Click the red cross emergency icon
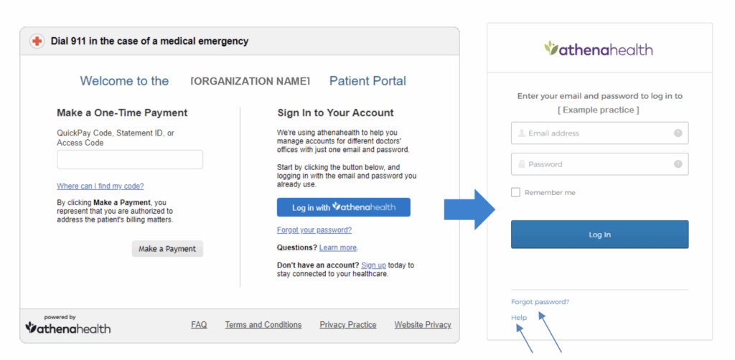Screen dimensions: 735x360 pos(37,41)
